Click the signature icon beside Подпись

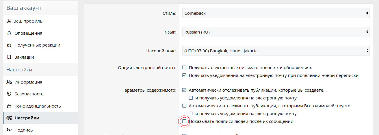[x=9, y=130]
